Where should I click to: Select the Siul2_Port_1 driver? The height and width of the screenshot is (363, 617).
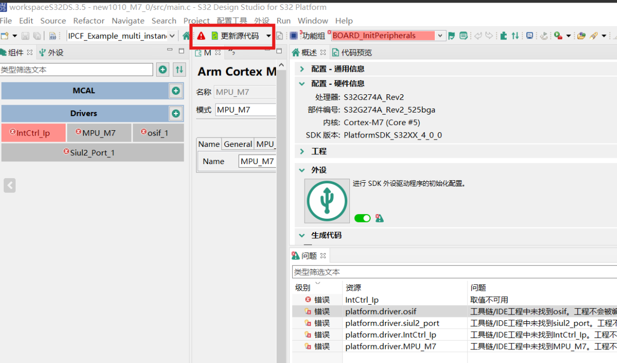click(93, 153)
